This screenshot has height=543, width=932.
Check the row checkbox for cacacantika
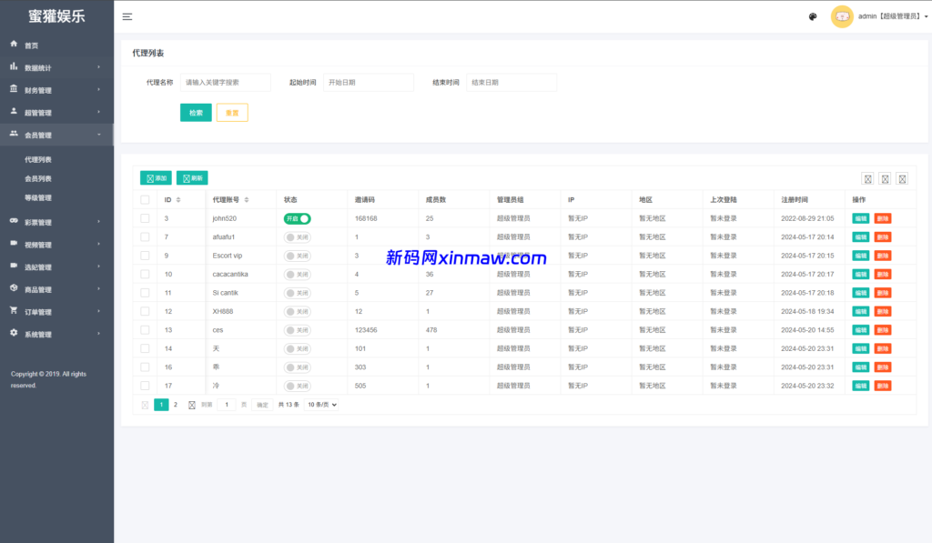click(145, 274)
